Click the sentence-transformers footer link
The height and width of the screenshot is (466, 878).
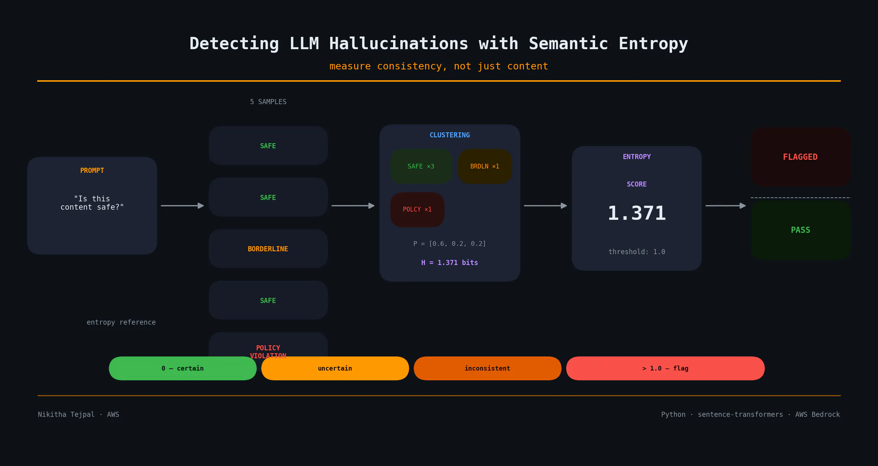tap(740, 414)
